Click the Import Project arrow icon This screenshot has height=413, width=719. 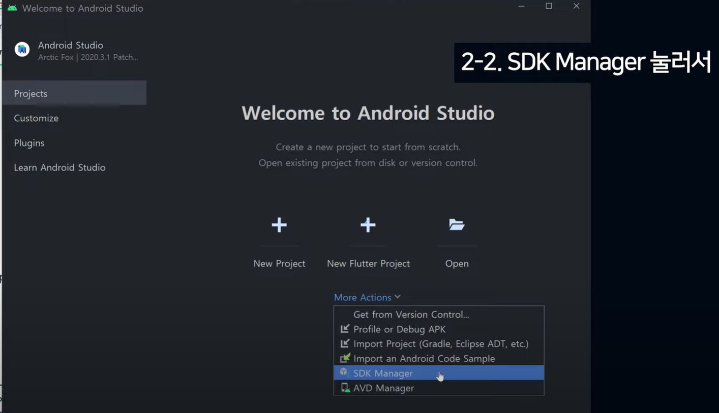(x=345, y=343)
